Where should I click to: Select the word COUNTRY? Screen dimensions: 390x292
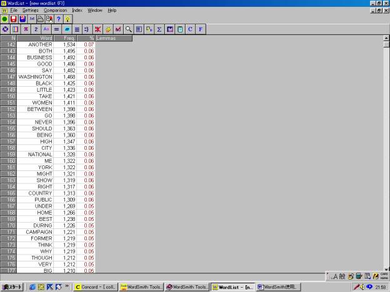point(40,193)
